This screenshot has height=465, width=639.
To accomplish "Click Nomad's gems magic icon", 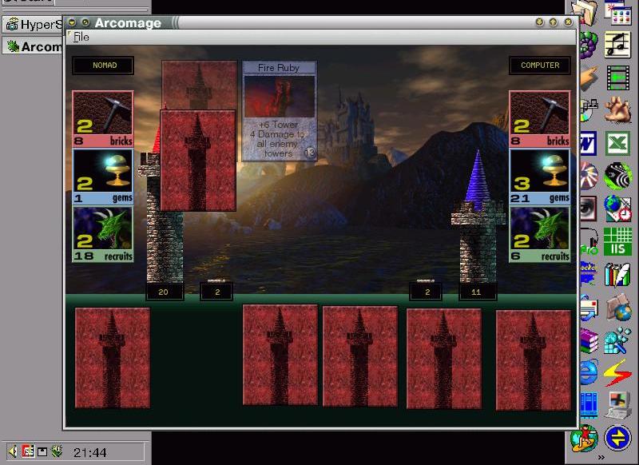I will (x=102, y=172).
